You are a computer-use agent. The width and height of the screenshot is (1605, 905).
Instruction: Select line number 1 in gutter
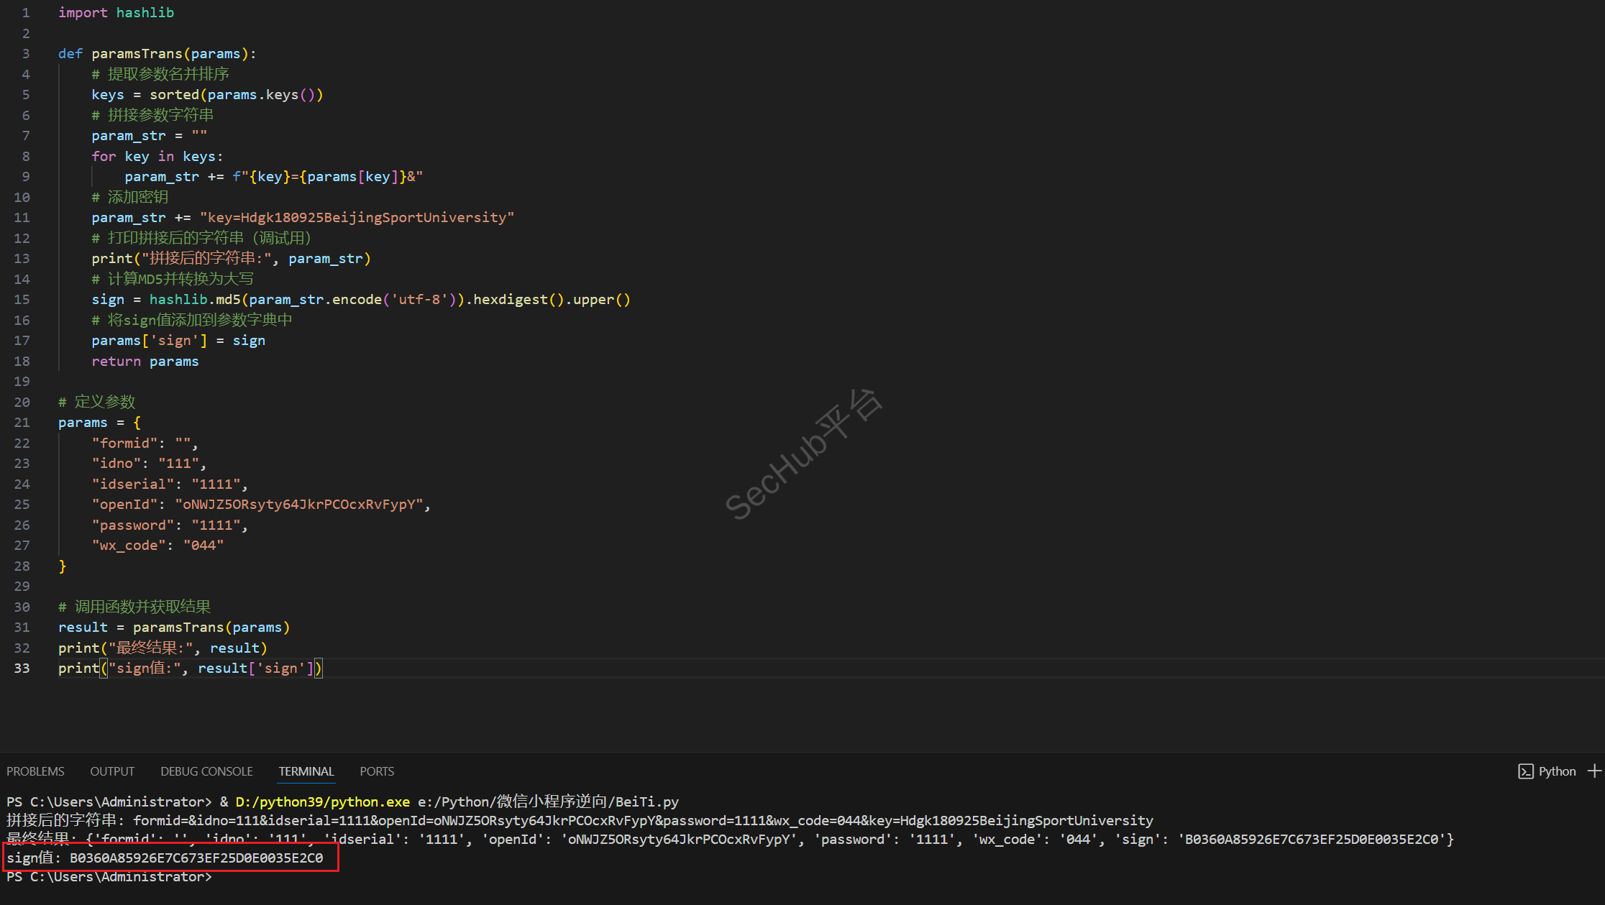click(x=26, y=12)
